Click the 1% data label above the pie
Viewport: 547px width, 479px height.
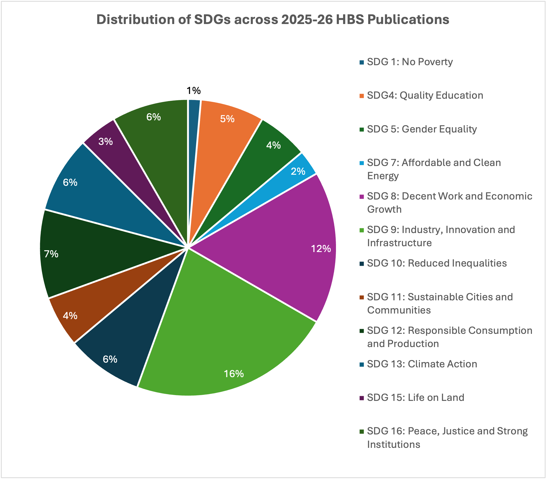194,91
